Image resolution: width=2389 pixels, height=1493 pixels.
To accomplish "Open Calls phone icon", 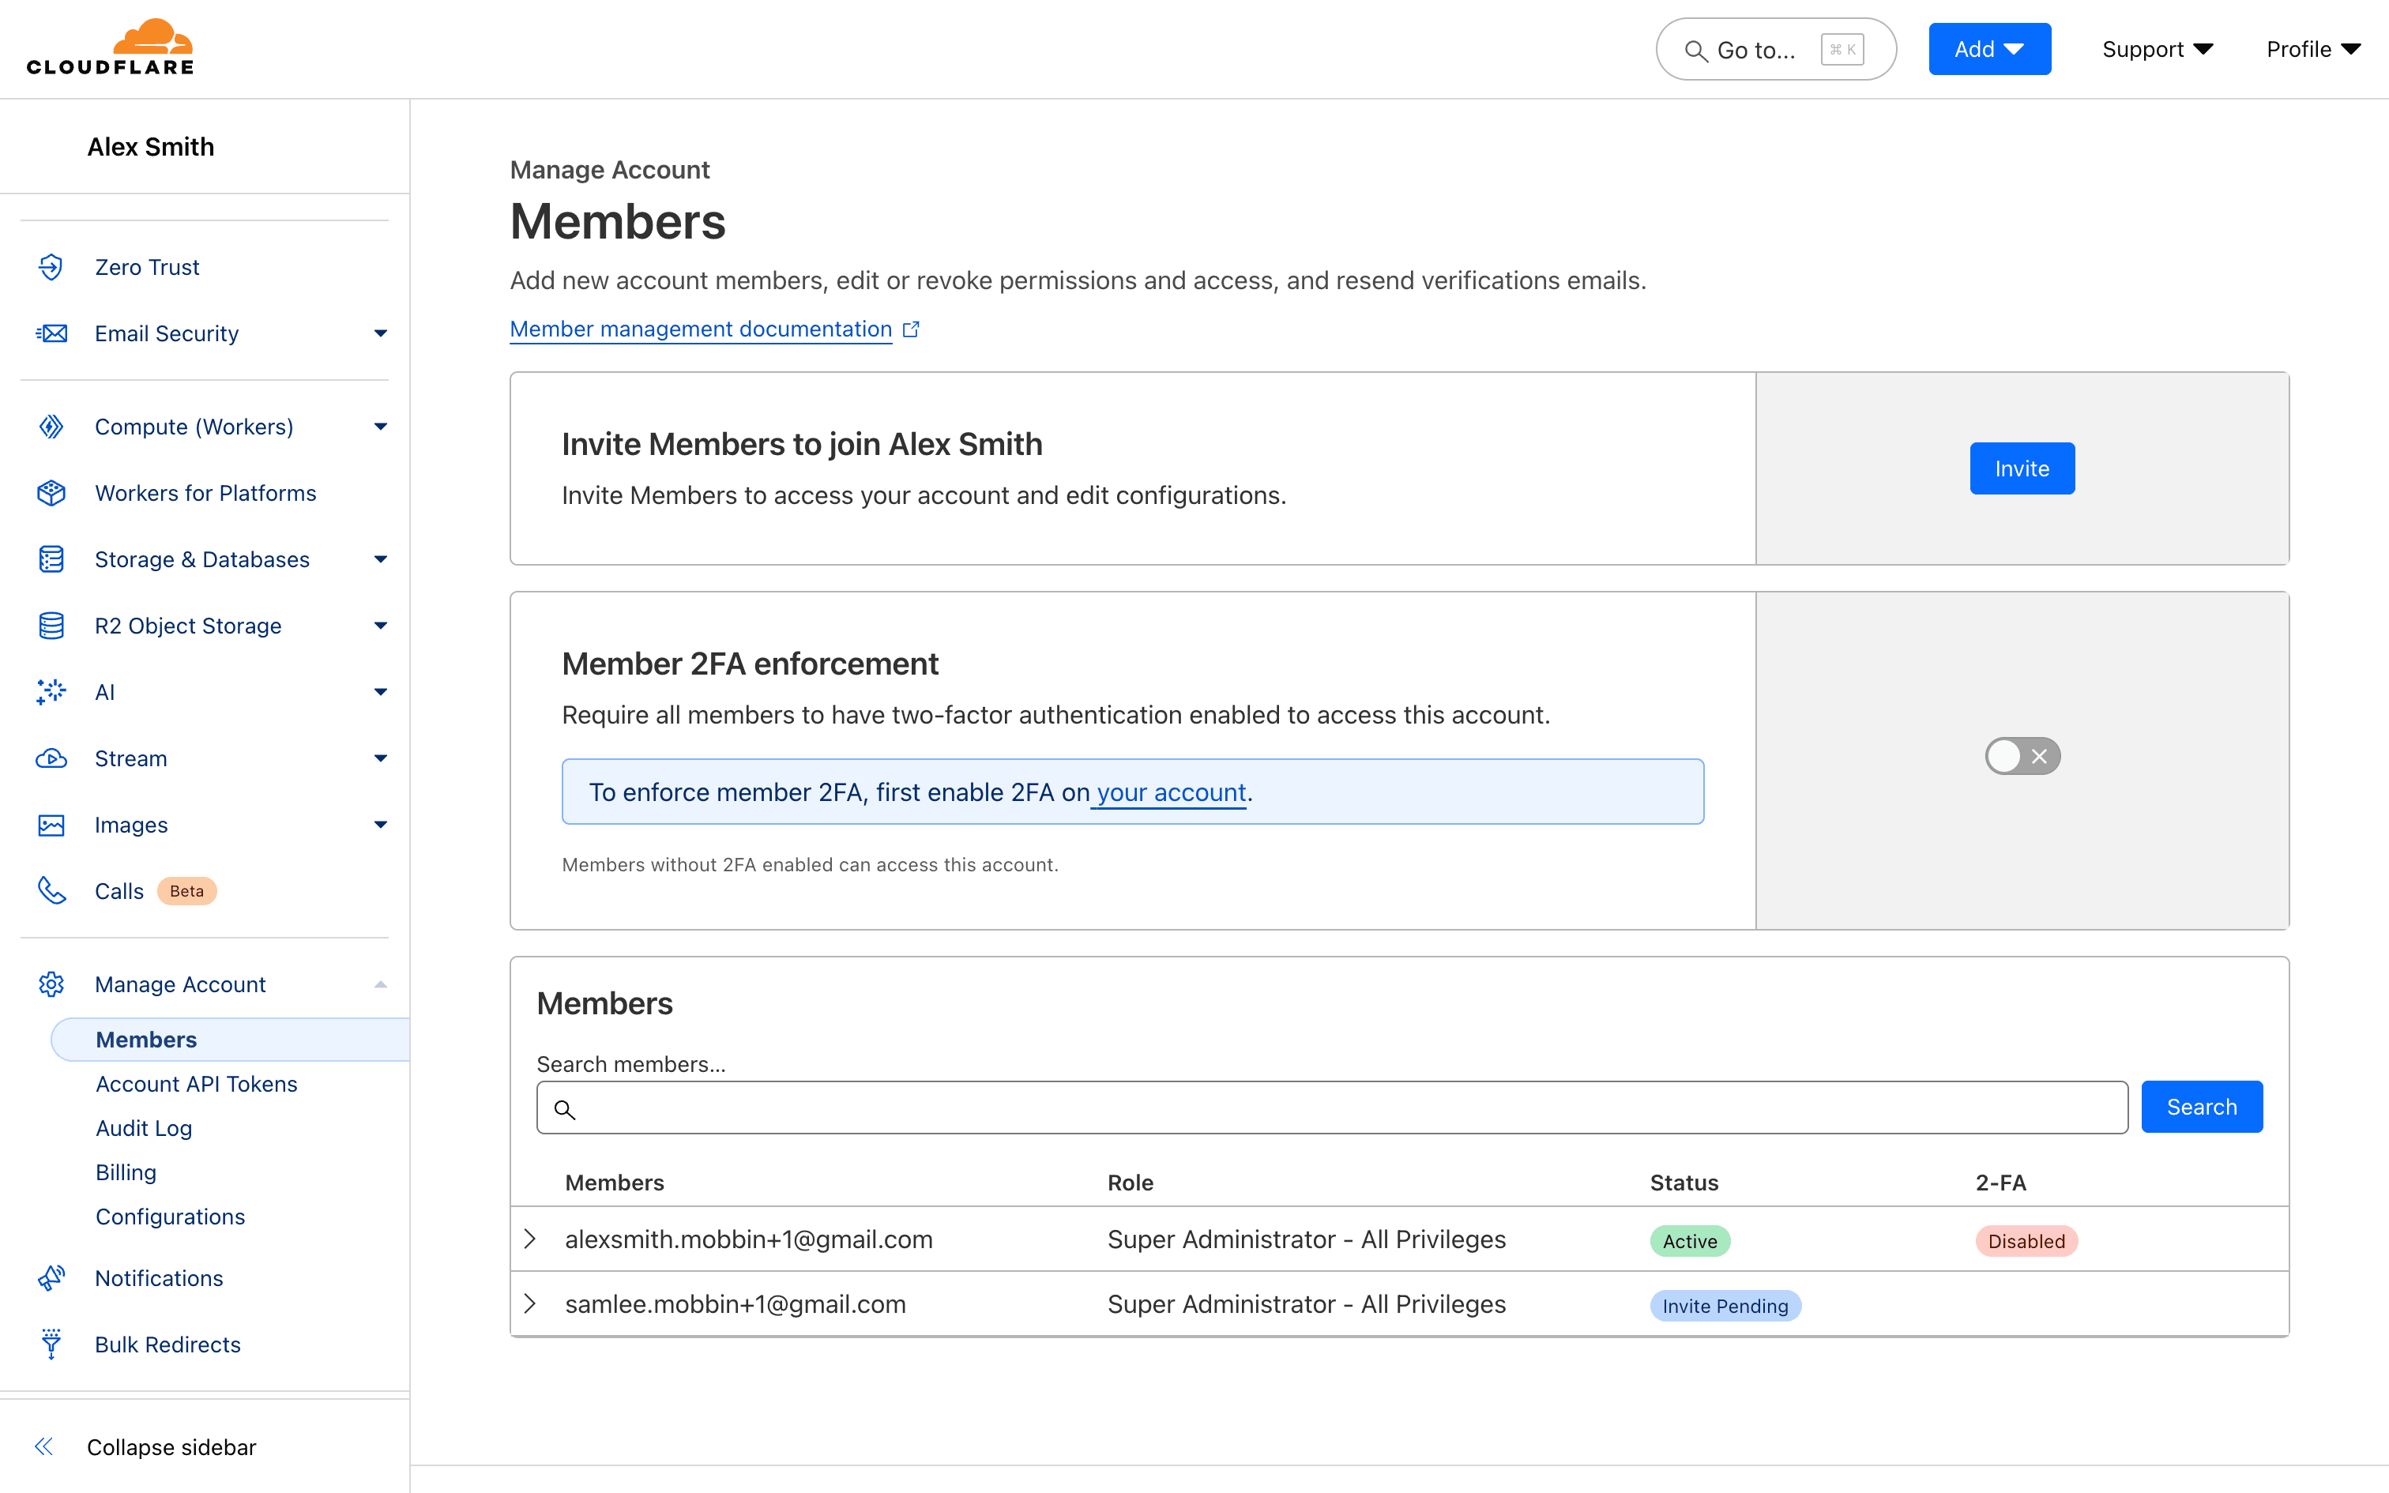I will coord(51,891).
